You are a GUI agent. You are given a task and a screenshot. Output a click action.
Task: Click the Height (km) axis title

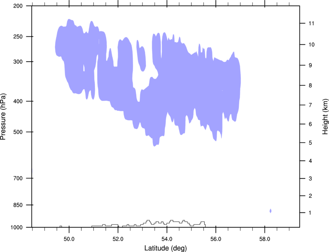[325, 116]
